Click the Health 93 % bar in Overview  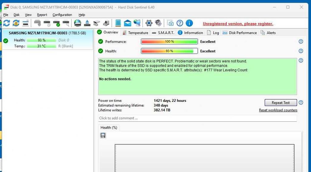[169, 51]
